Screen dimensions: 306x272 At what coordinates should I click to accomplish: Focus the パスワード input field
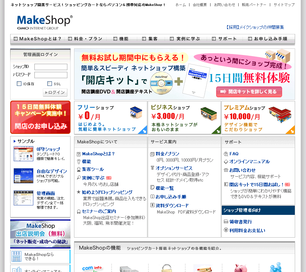[51, 75]
